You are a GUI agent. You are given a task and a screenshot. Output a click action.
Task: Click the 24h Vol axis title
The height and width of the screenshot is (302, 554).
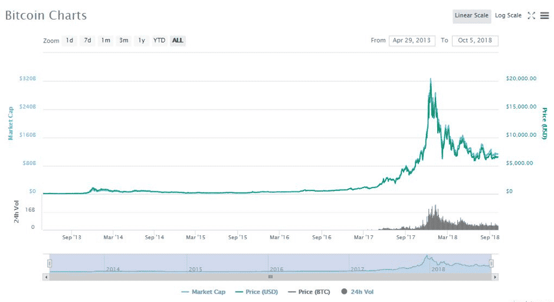tap(17, 212)
